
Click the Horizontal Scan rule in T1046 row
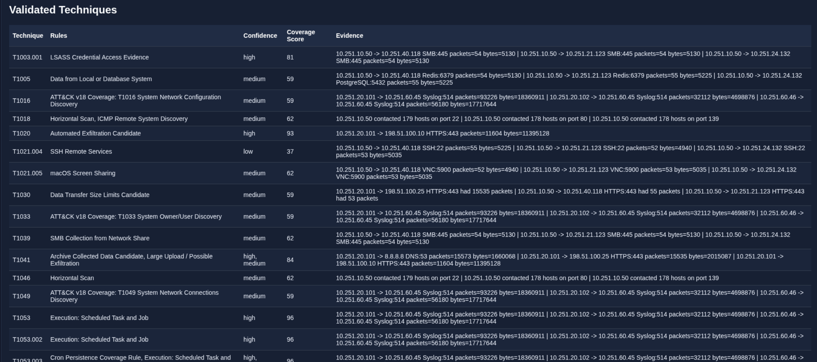point(72,278)
